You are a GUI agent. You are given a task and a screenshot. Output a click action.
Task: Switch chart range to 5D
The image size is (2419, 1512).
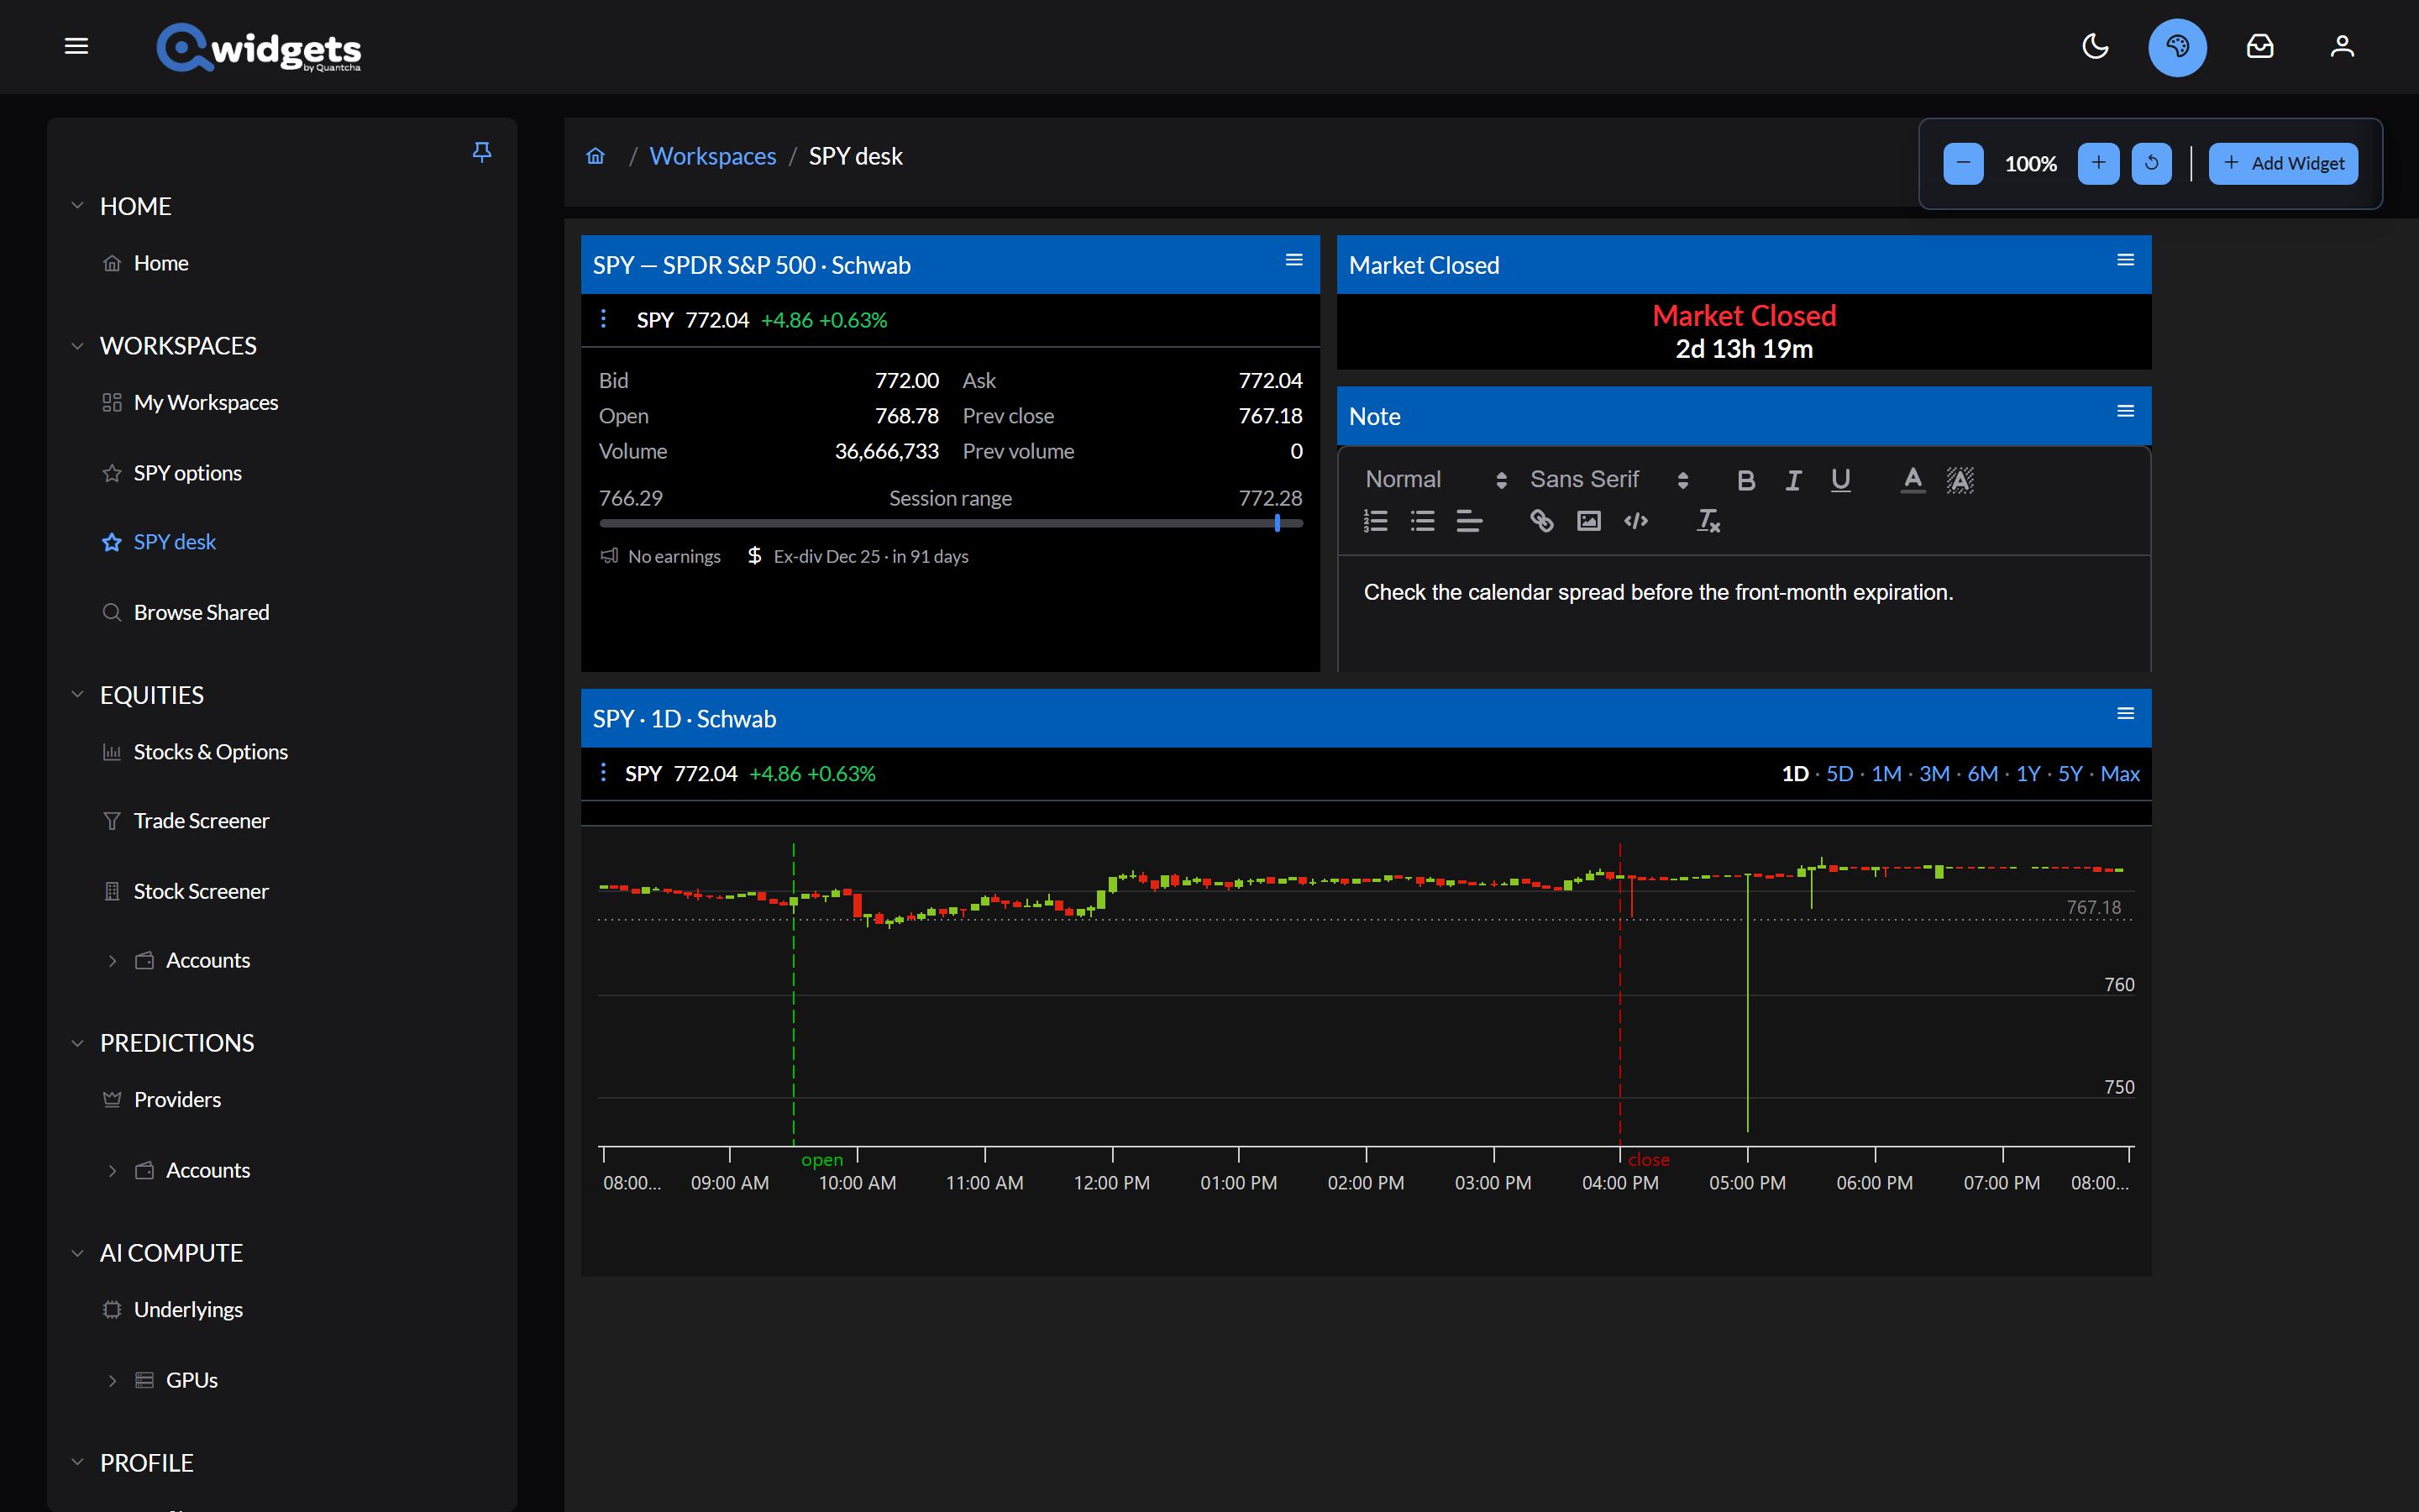pos(1839,774)
